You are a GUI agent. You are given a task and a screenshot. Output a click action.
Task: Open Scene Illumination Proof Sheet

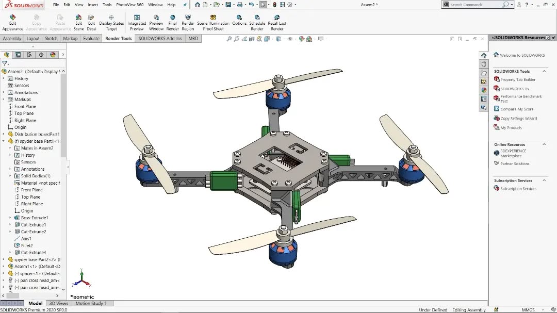(213, 23)
